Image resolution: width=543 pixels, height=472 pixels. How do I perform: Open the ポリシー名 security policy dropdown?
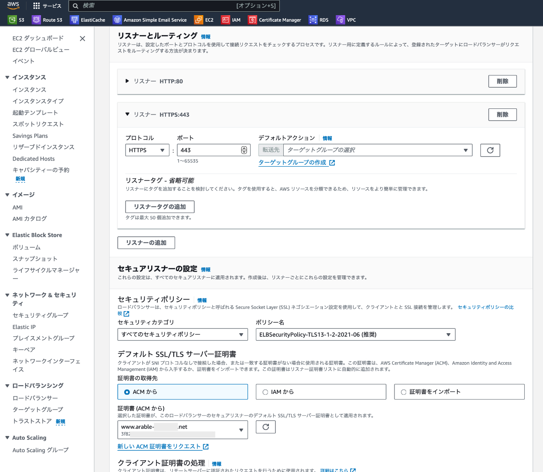click(355, 334)
